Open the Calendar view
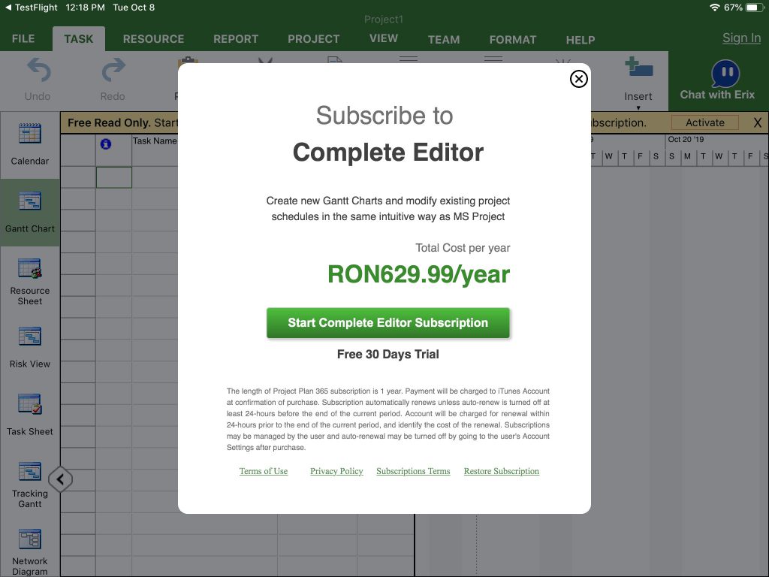Screen dimensions: 769x577 (x=30, y=143)
